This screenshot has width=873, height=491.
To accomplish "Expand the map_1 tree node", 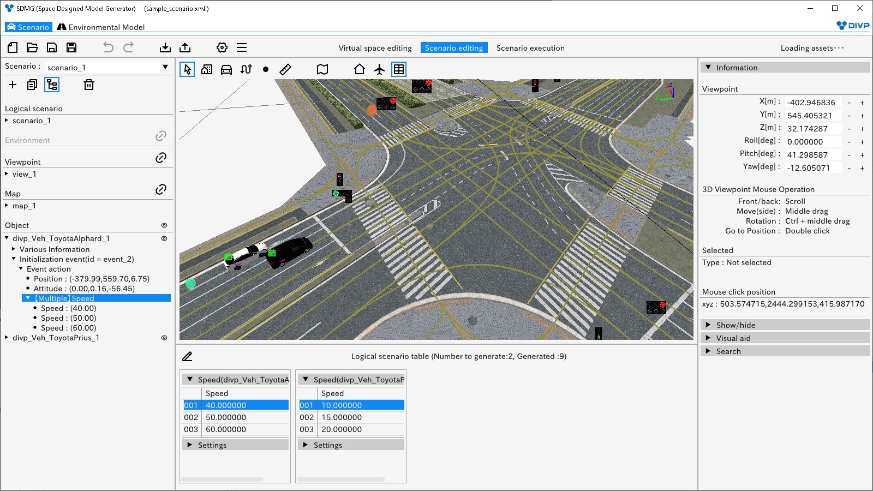I will tap(7, 206).
